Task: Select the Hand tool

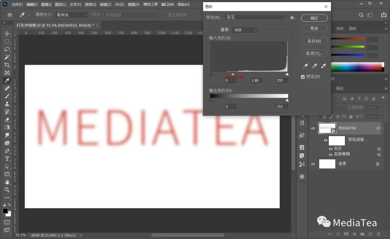Action: [x=7, y=182]
